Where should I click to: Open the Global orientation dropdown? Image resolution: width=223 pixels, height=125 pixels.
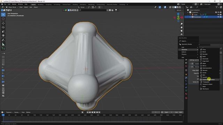coord(82,7)
